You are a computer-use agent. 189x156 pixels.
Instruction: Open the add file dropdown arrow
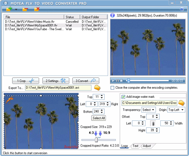pyautogui.click(x=16, y=9)
